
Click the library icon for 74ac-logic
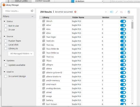point(43,37)
